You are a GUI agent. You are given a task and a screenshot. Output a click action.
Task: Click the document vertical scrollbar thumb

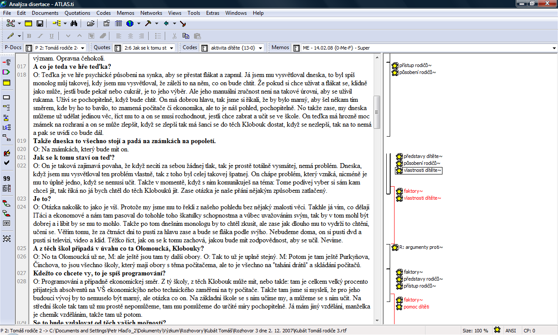point(377,112)
